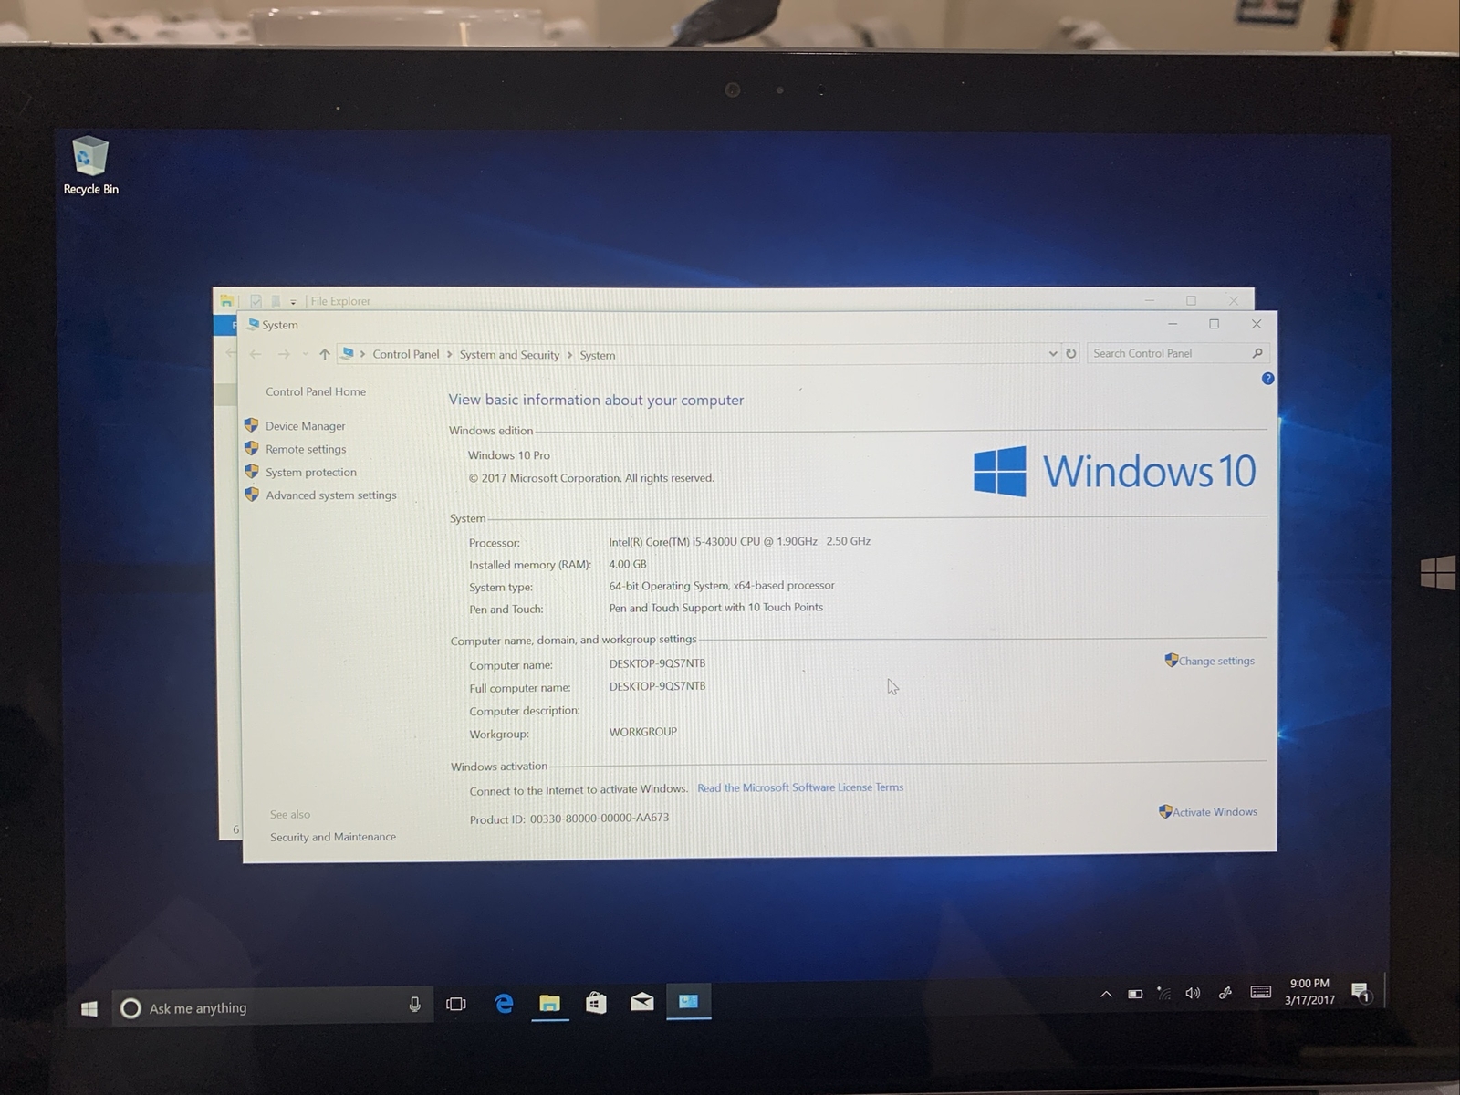This screenshot has height=1095, width=1460.
Task: Check the battery status icon
Action: pyautogui.click(x=1135, y=994)
